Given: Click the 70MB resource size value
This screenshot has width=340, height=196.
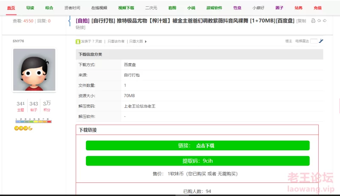Looking at the screenshot, I should tap(129, 95).
